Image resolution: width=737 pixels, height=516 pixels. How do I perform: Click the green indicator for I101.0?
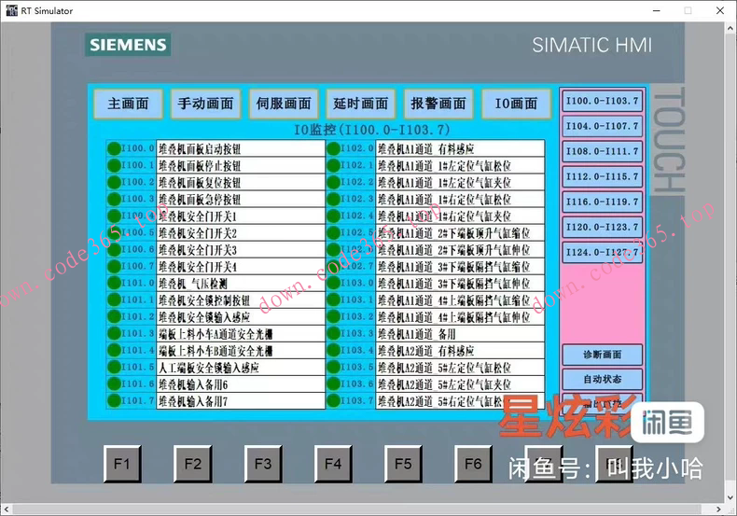tap(114, 283)
